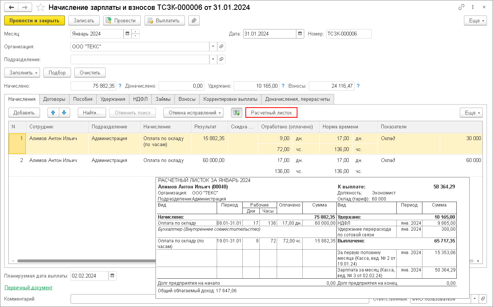Click the Начисление column header
The image size is (493, 307).
tap(166, 127)
